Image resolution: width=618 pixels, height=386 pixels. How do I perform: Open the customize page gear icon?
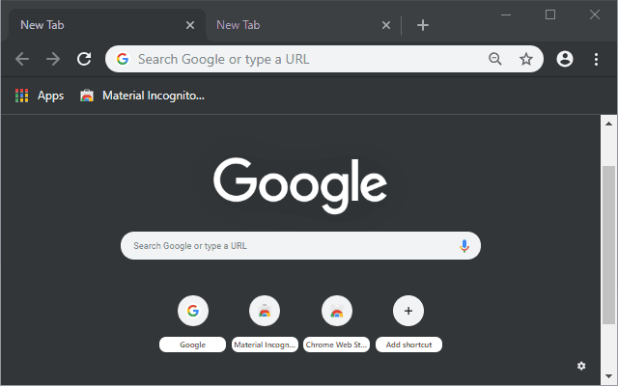click(581, 366)
